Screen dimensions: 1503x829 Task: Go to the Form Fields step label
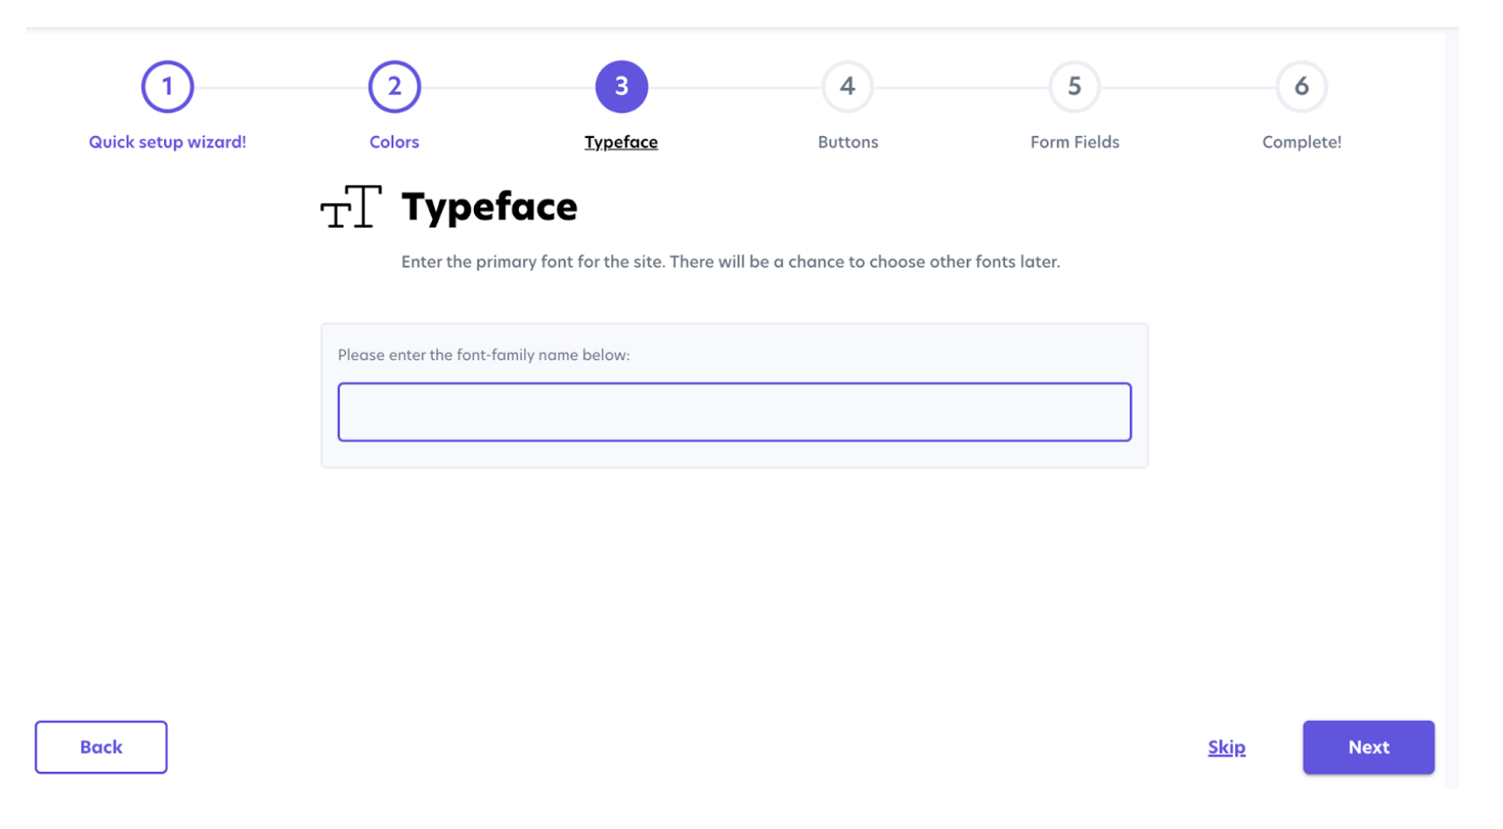point(1075,142)
